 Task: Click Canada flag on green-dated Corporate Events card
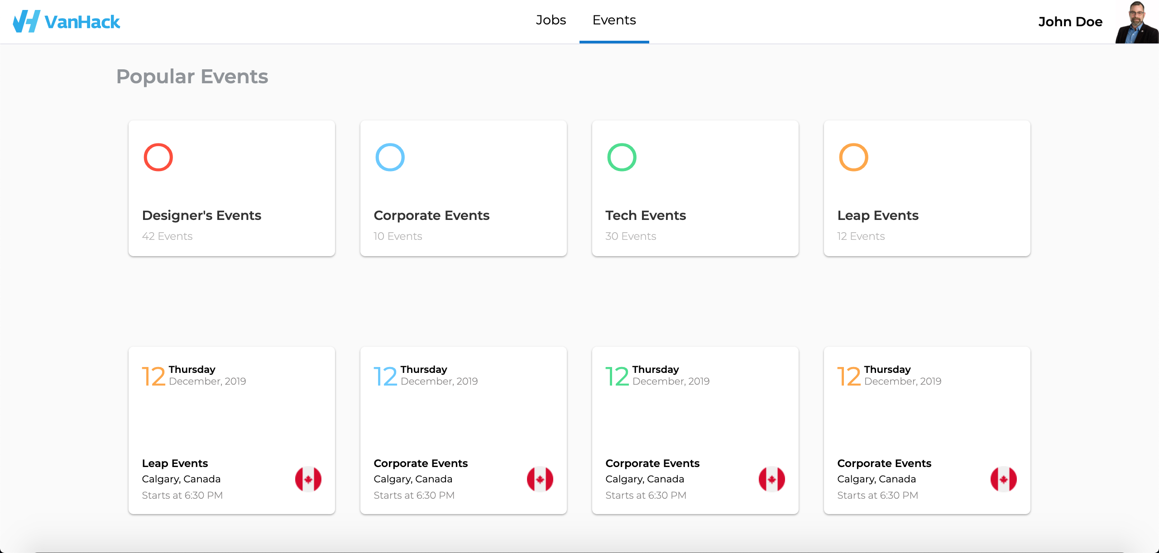(x=771, y=479)
